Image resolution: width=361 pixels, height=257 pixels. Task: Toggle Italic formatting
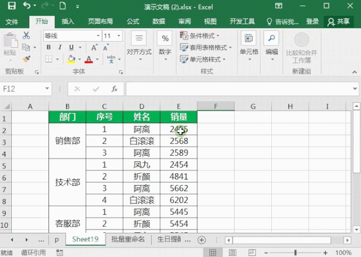(60, 47)
